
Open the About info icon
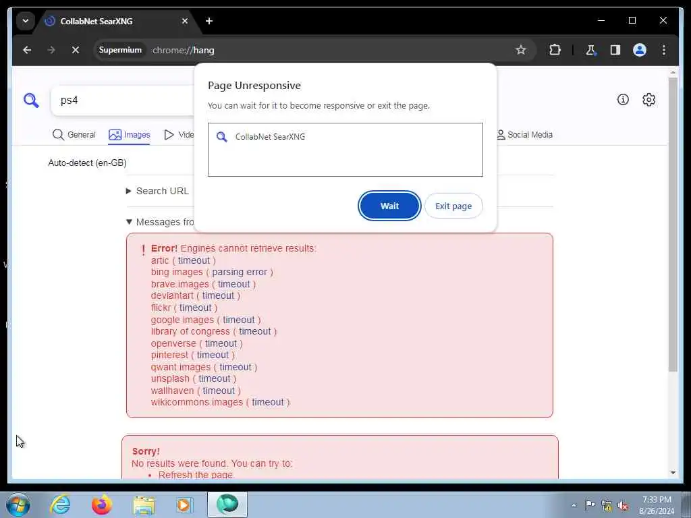(623, 100)
